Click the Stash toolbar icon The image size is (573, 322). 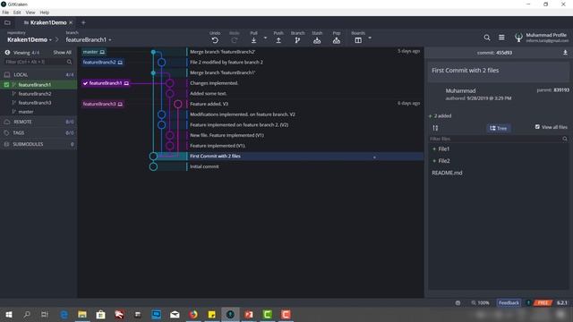[x=317, y=40]
